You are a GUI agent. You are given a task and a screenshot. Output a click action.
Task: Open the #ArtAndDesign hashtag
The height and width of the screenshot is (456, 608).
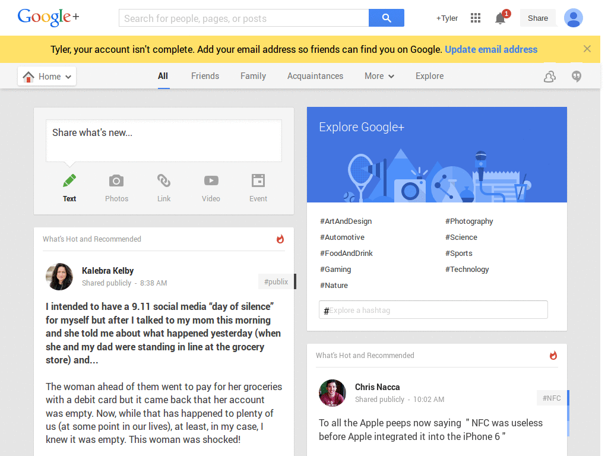(x=346, y=221)
